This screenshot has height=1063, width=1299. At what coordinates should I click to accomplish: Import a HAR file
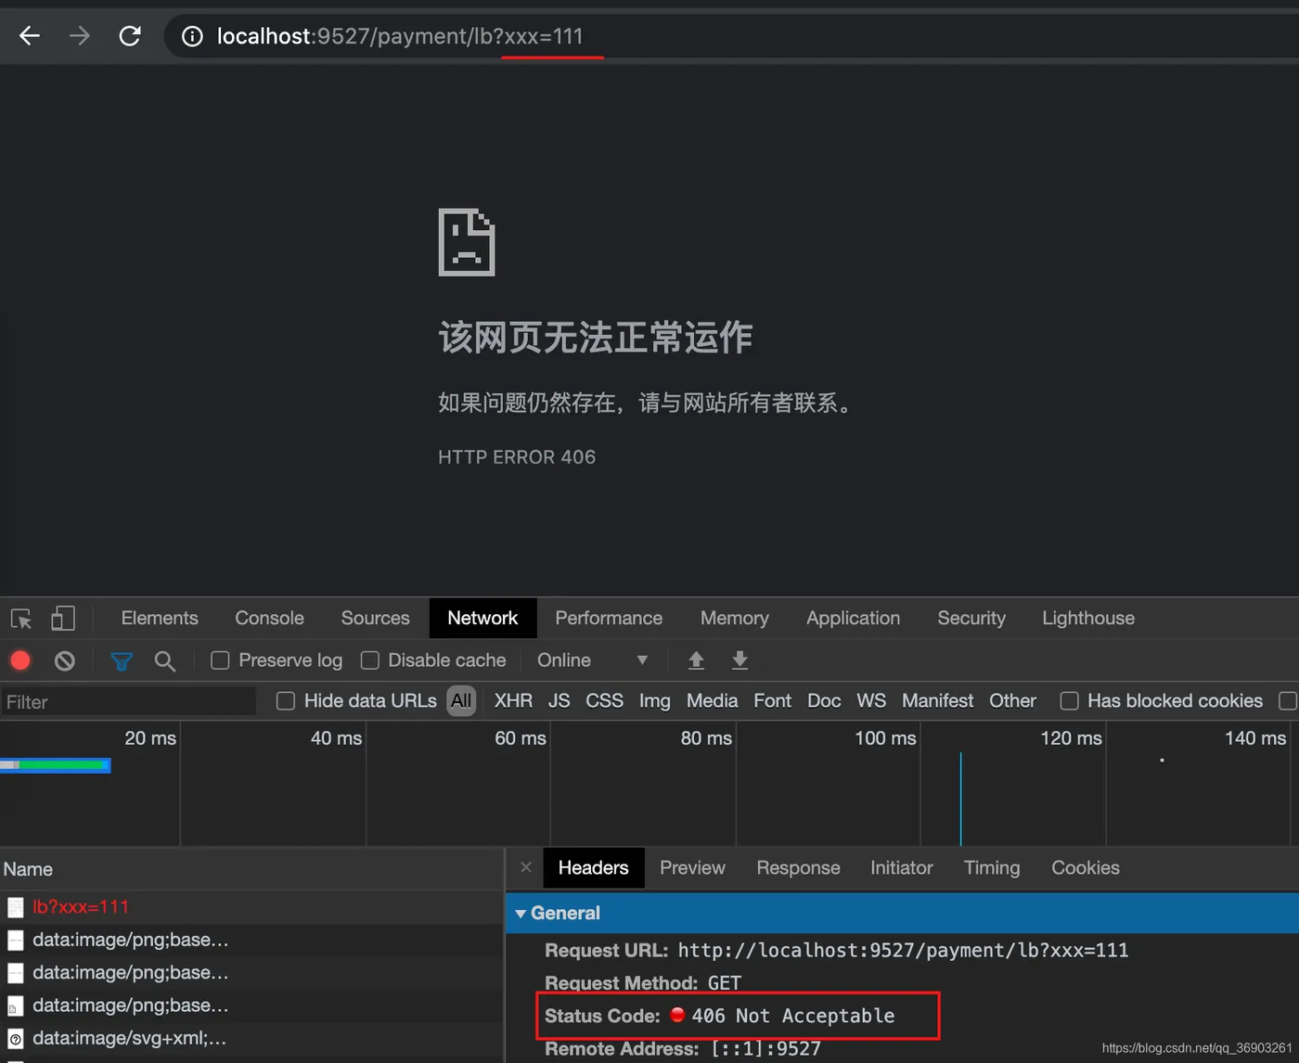696,660
